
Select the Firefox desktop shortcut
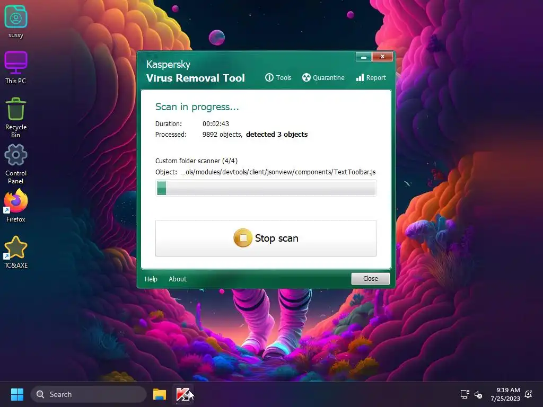click(15, 206)
